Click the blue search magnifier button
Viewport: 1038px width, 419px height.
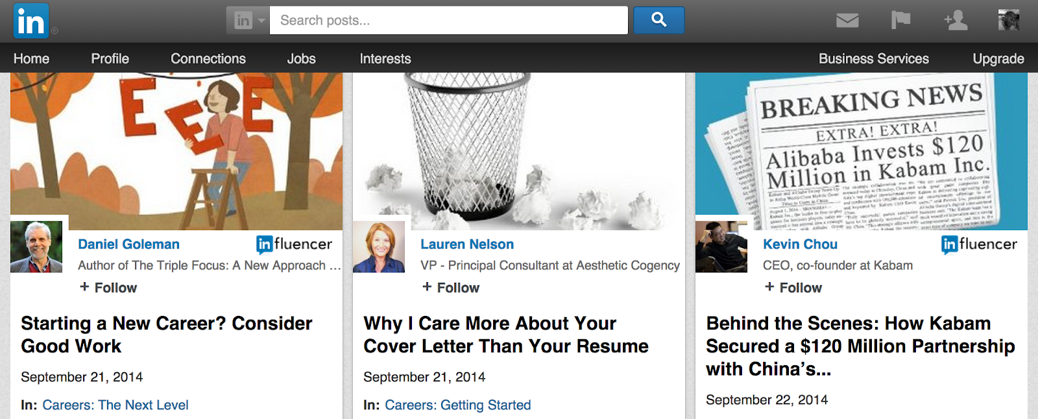658,20
